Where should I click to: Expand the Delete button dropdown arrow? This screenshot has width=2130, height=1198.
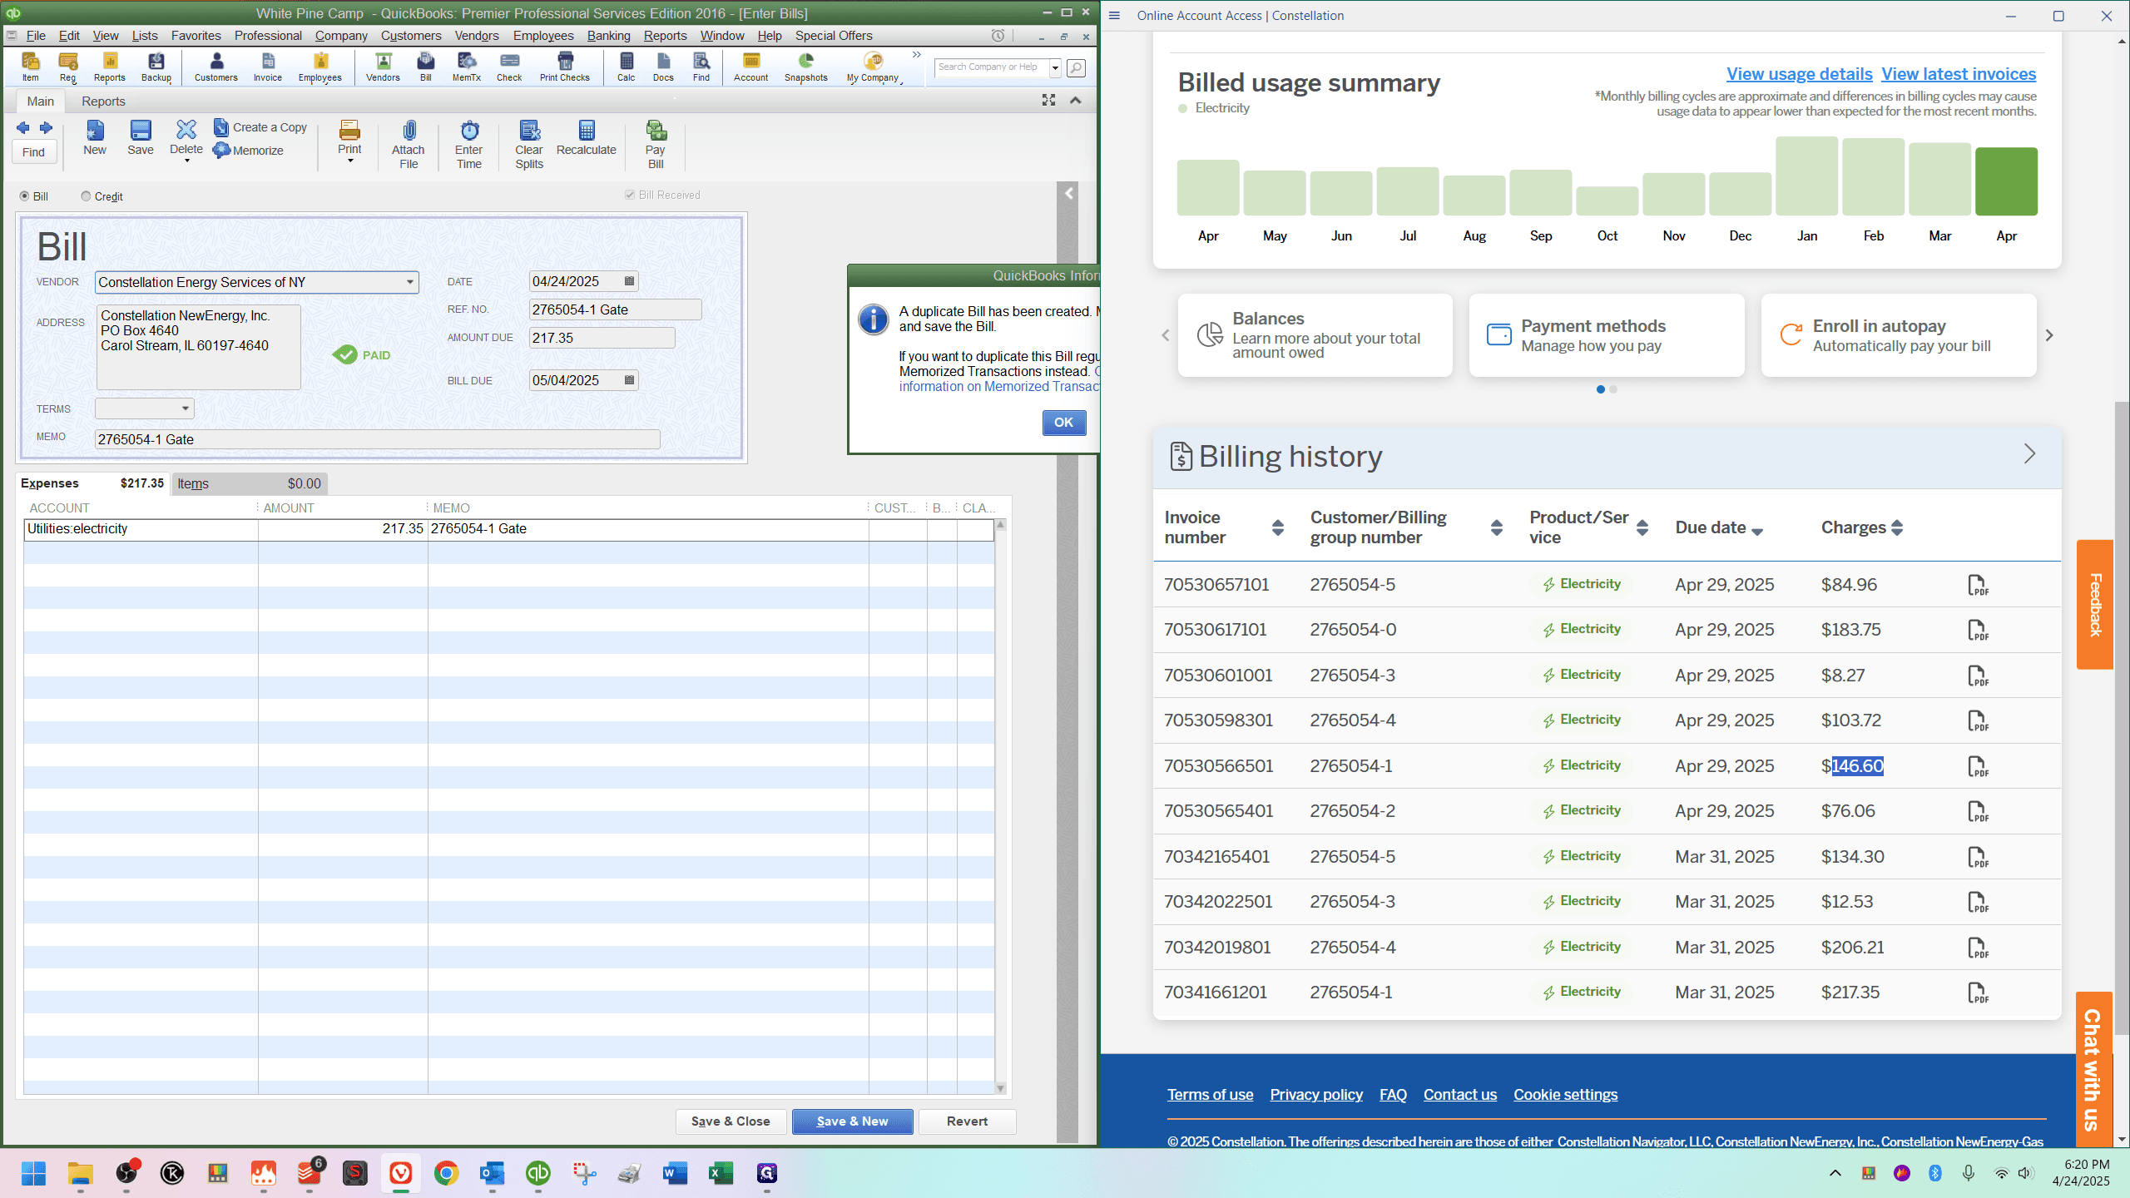coord(186,161)
